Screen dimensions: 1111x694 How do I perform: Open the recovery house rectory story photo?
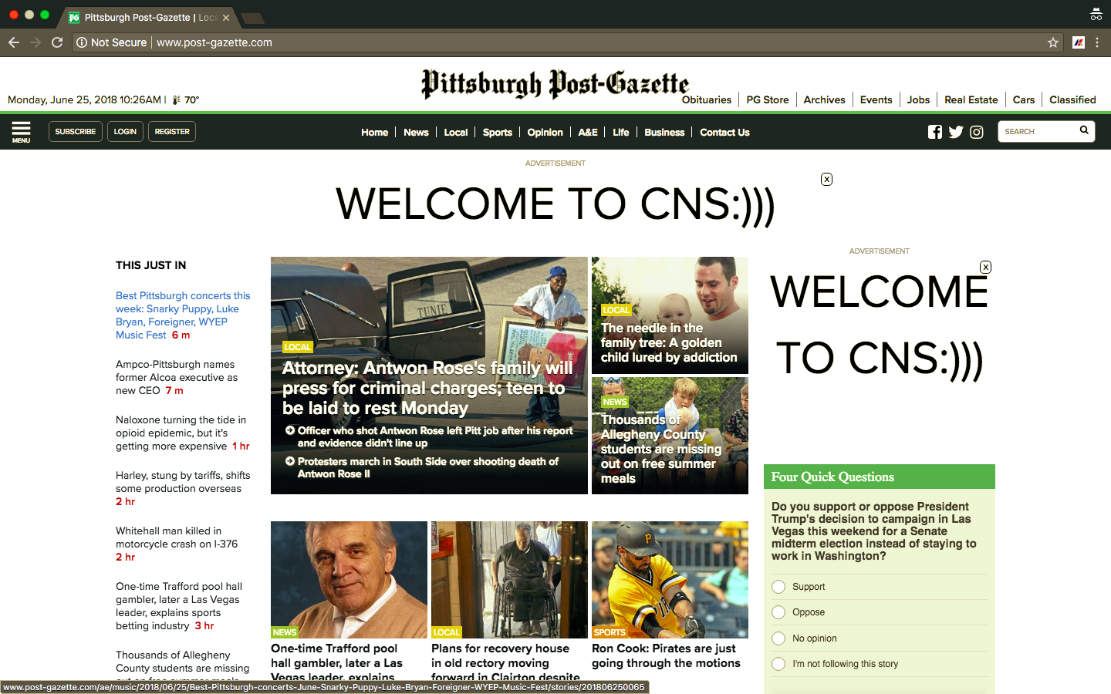[x=509, y=580]
